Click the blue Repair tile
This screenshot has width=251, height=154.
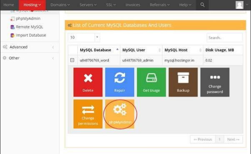pos(119,82)
